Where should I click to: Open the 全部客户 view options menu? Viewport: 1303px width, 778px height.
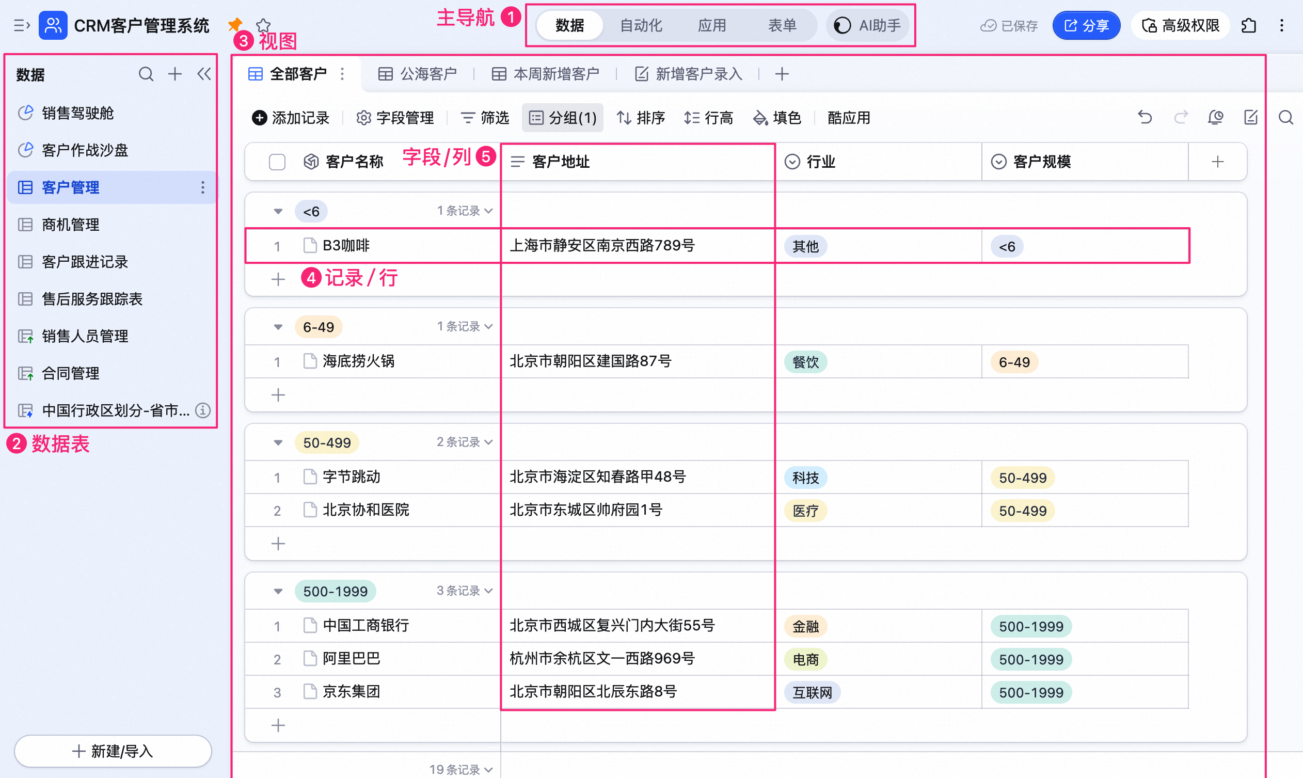(x=342, y=74)
